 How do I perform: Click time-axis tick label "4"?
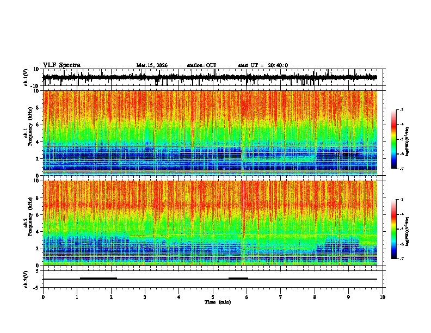pos(179,297)
